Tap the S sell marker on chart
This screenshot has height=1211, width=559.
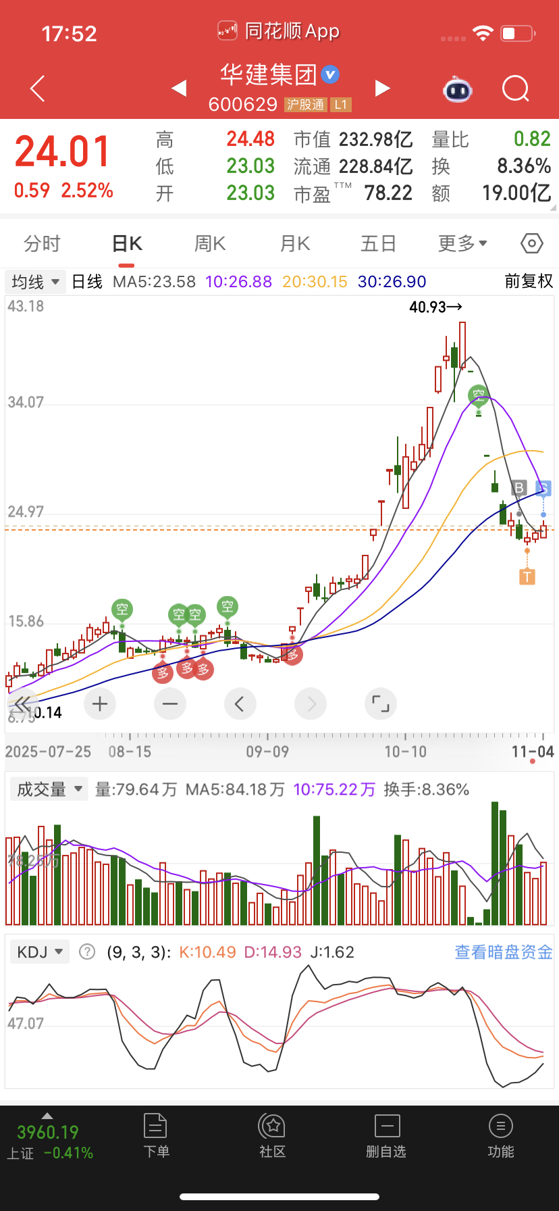point(543,488)
